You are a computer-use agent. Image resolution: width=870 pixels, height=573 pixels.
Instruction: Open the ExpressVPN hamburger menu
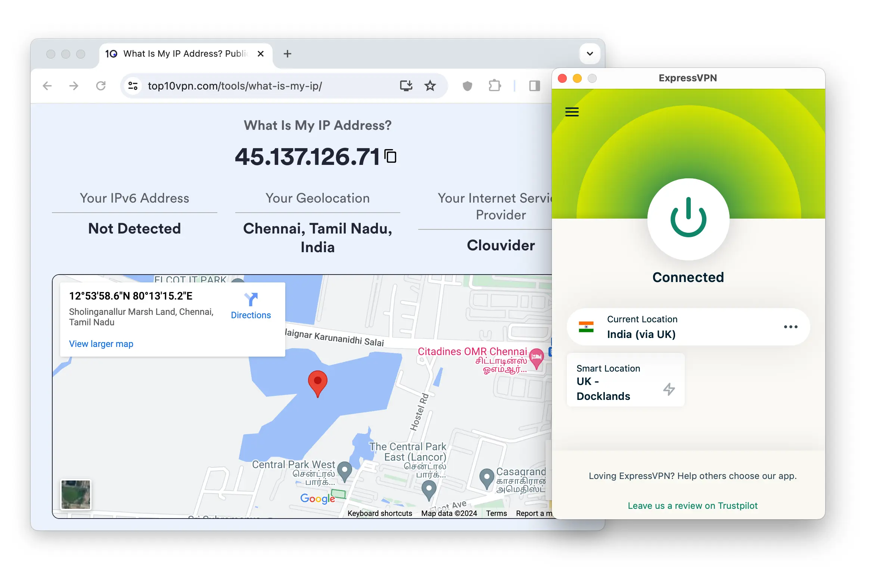[572, 112]
